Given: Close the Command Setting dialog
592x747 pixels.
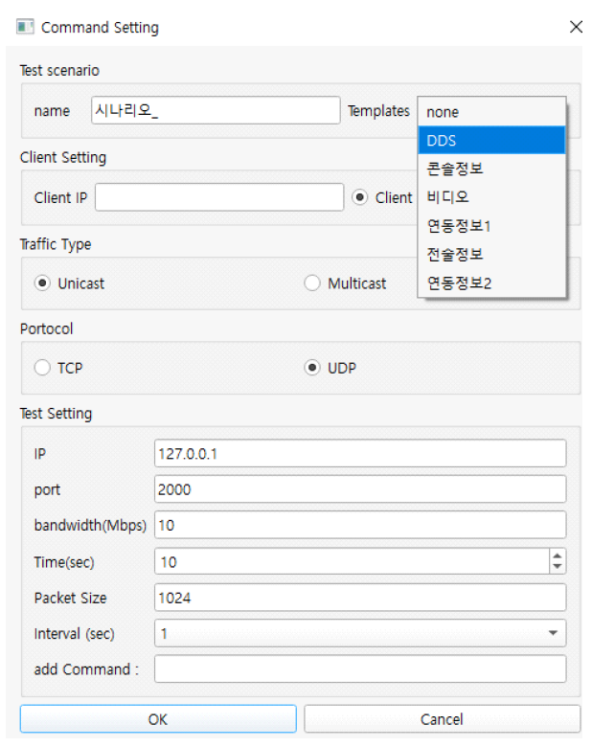Looking at the screenshot, I should (575, 27).
